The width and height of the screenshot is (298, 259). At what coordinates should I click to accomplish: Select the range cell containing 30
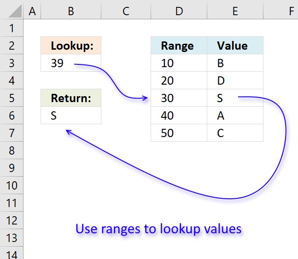click(179, 98)
